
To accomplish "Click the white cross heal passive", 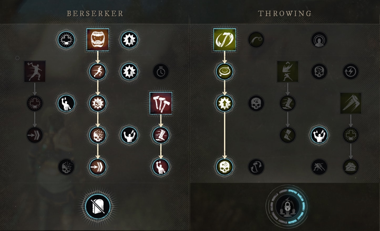I will 66,40.
